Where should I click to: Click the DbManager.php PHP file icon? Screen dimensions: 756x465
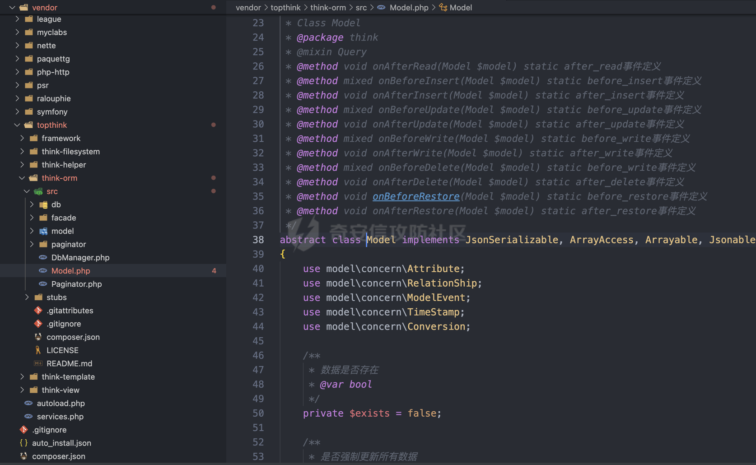[x=43, y=257]
